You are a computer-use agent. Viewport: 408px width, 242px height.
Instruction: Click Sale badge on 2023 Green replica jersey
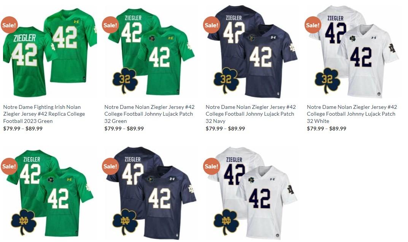tap(9, 25)
